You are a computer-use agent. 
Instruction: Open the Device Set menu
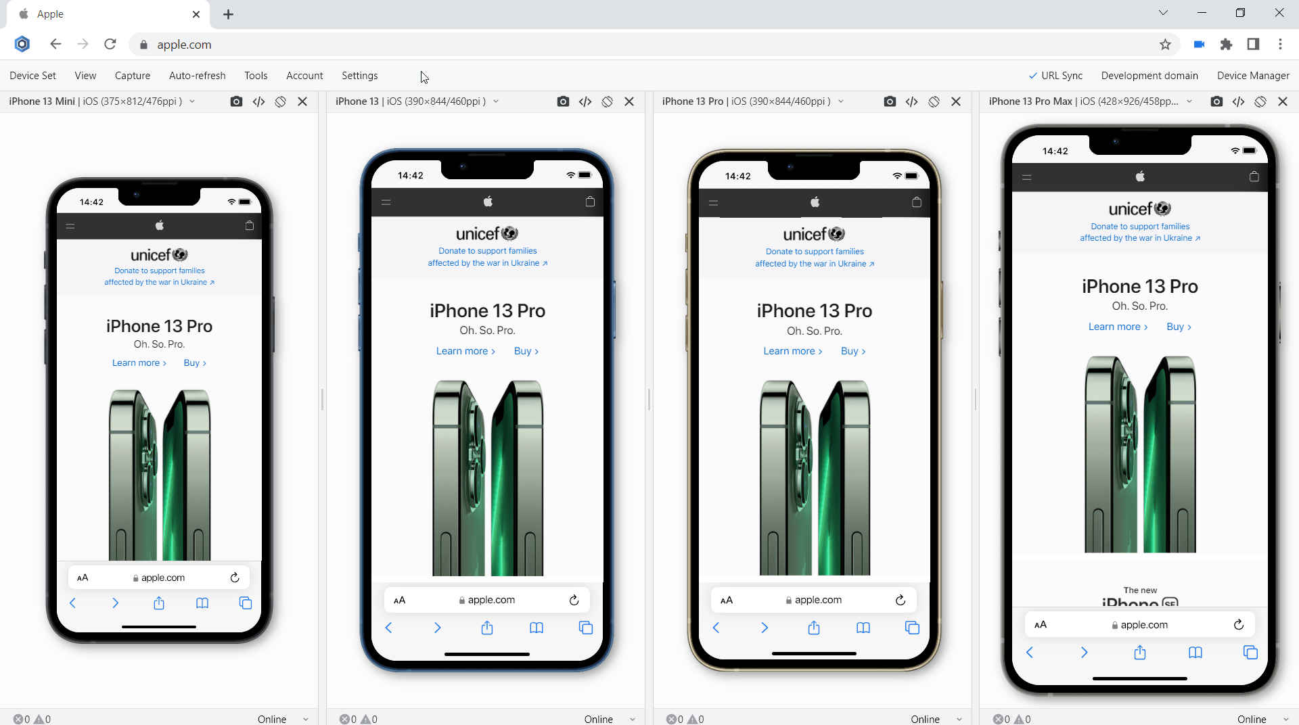pyautogui.click(x=32, y=76)
